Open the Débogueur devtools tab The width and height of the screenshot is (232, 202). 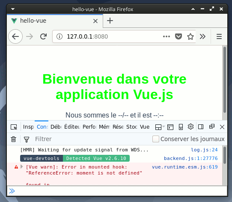56,127
